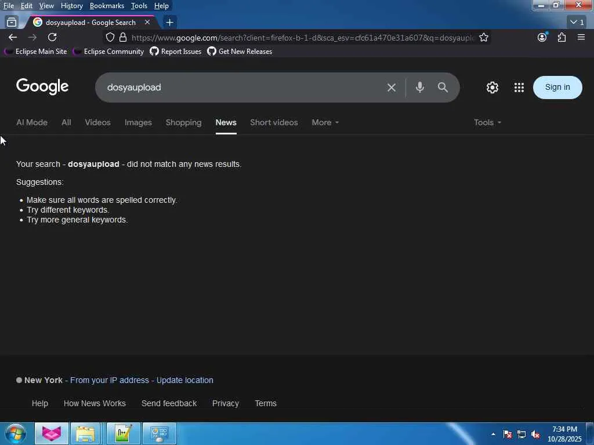Open the History menu

[71, 6]
